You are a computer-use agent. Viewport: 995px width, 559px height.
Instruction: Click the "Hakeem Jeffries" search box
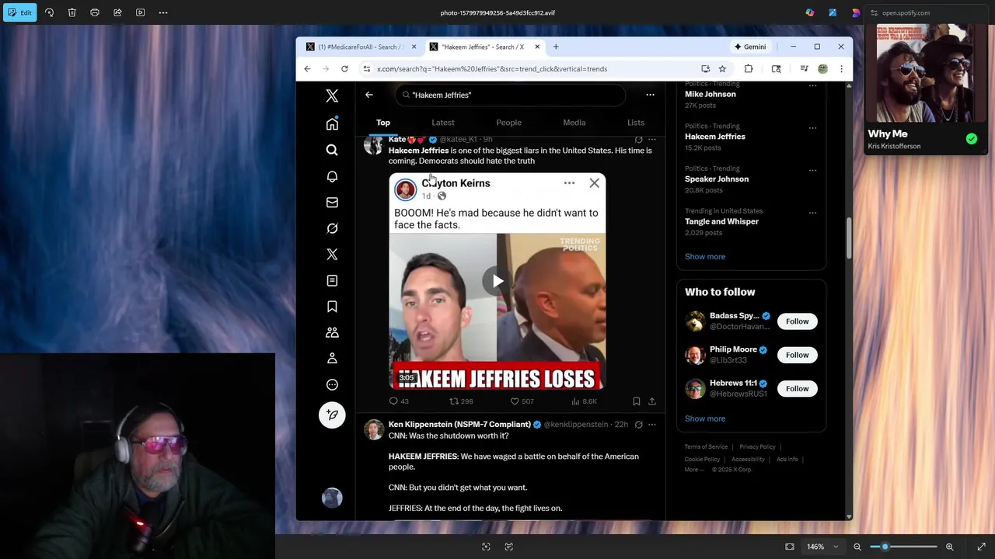pos(510,95)
